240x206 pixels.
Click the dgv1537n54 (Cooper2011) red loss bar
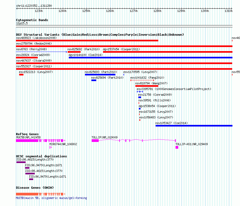point(168,52)
